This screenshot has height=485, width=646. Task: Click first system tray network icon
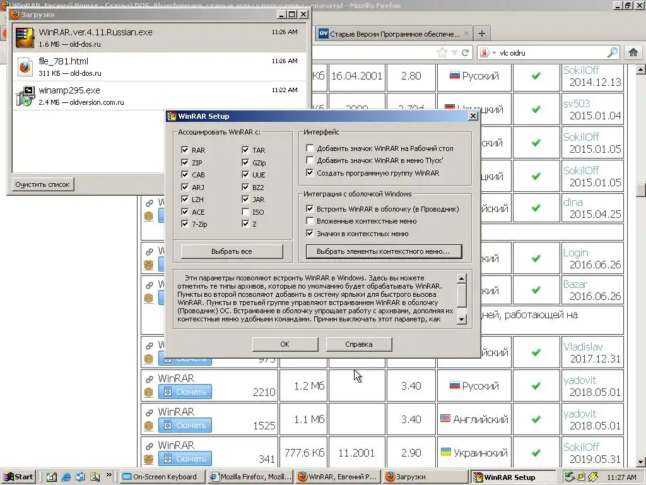(x=570, y=477)
